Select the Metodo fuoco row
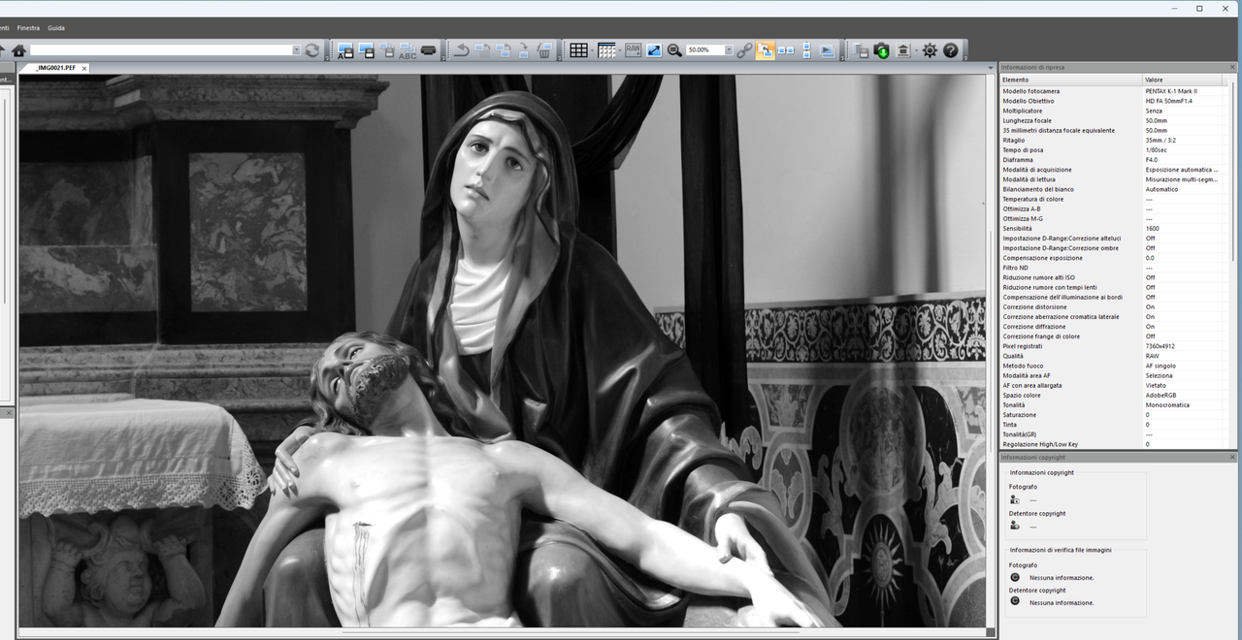 [x=1114, y=366]
